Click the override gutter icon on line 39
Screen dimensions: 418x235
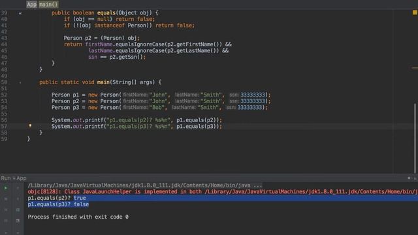pyautogui.click(x=20, y=13)
